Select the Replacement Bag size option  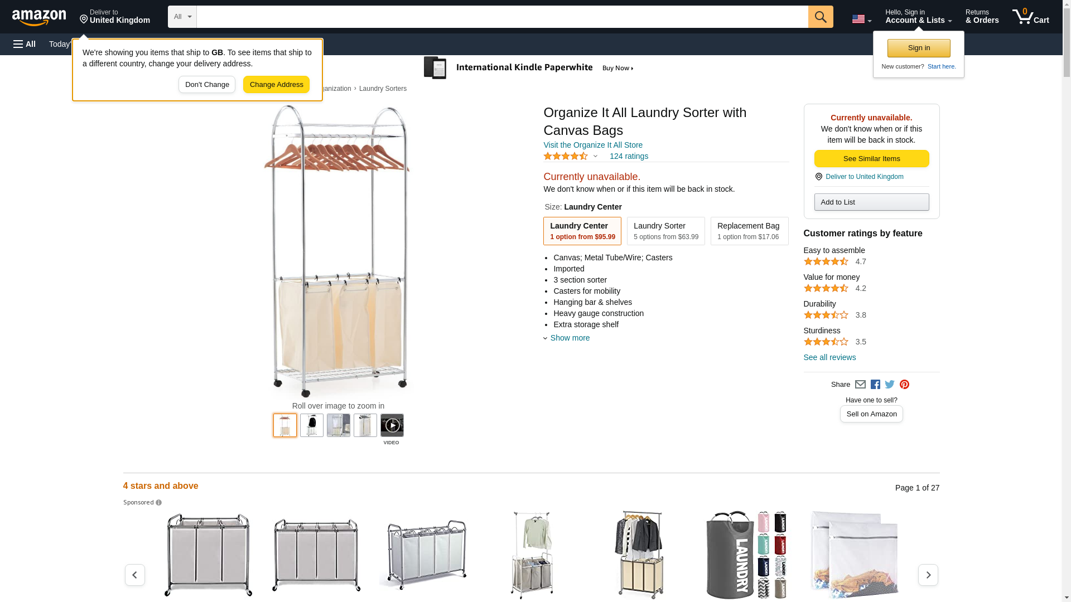pos(749,231)
